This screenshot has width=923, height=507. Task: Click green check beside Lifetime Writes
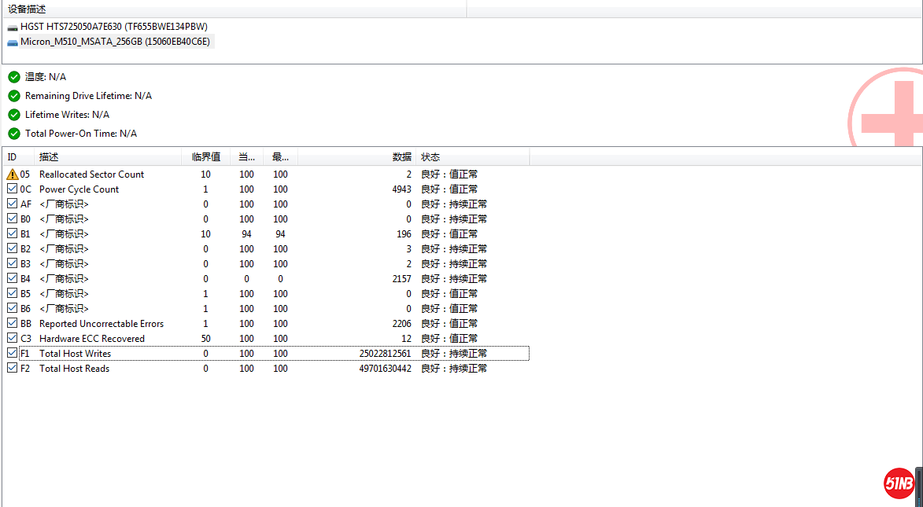pyautogui.click(x=14, y=115)
